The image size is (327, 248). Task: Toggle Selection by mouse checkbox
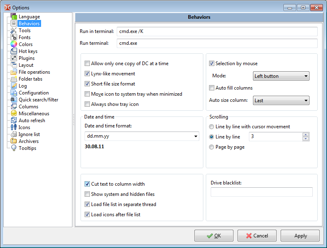(211, 63)
